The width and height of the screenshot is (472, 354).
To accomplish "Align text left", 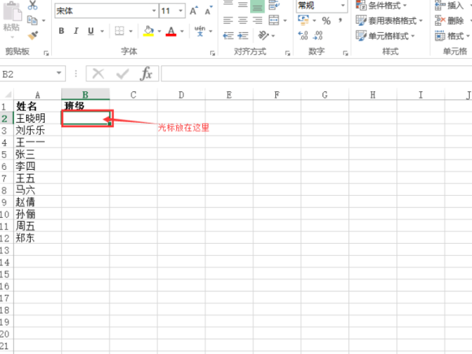I will tap(228, 20).
